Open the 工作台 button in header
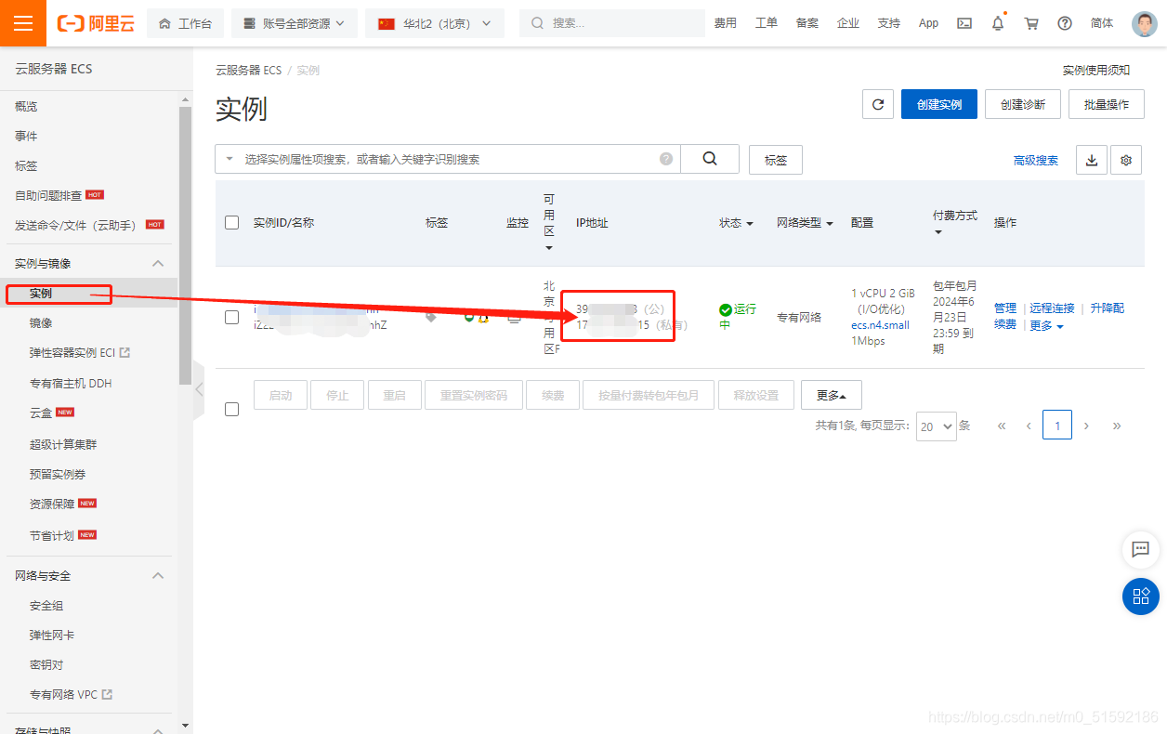The width and height of the screenshot is (1167, 734). click(185, 23)
